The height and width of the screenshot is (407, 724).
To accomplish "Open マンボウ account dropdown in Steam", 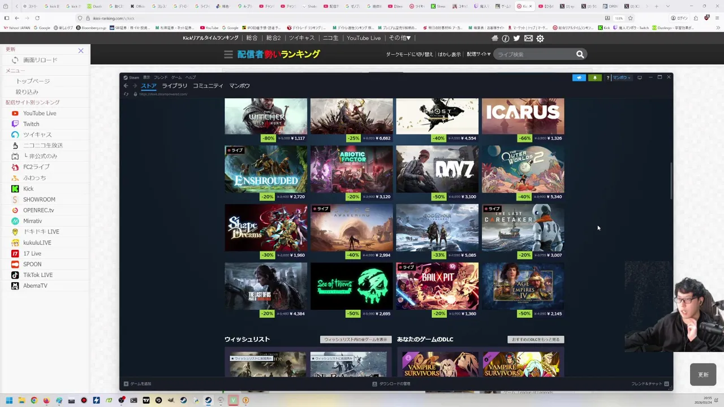I will point(622,77).
